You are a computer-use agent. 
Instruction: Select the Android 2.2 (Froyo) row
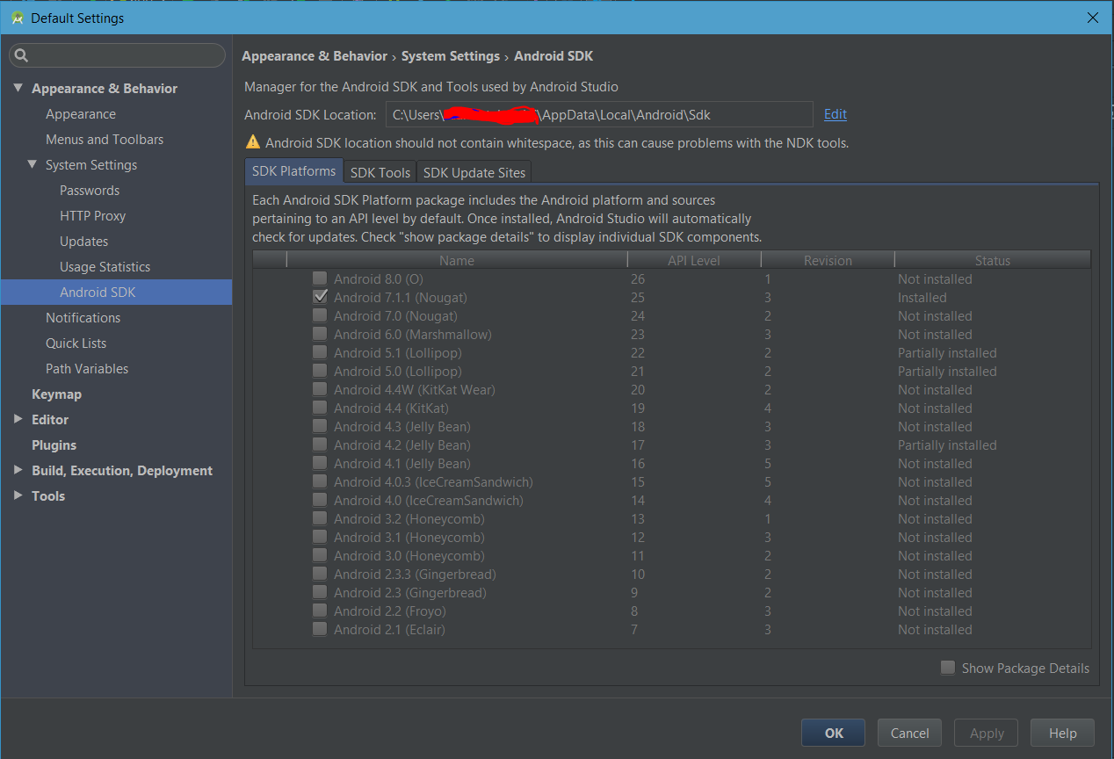[672, 611]
